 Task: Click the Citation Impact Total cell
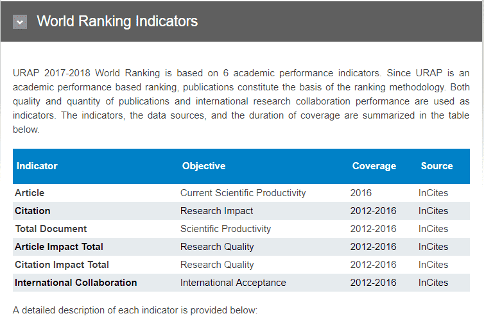[x=62, y=265]
